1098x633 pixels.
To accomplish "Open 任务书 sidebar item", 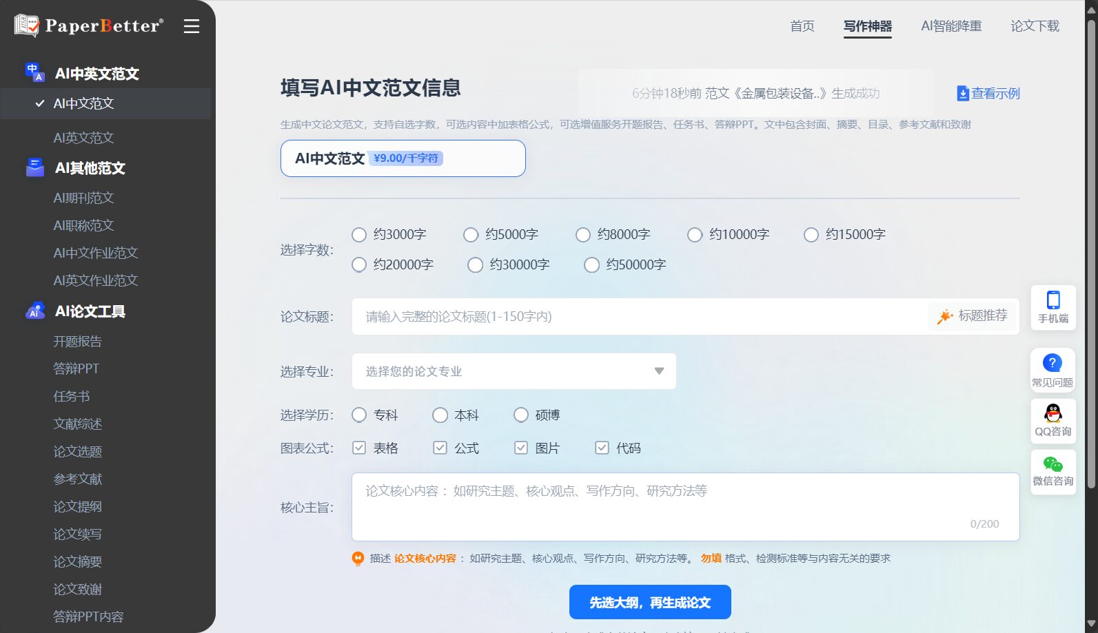I will tap(72, 396).
